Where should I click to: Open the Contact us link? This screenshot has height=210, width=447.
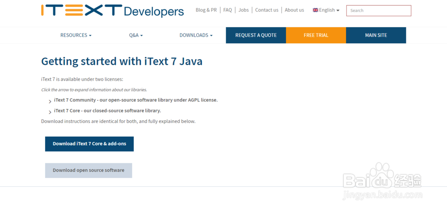pos(266,10)
